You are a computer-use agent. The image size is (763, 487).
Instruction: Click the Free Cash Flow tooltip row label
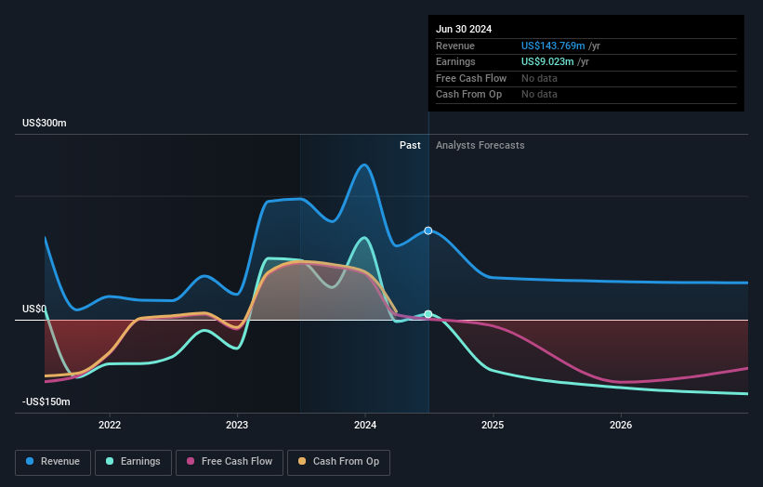pos(471,78)
